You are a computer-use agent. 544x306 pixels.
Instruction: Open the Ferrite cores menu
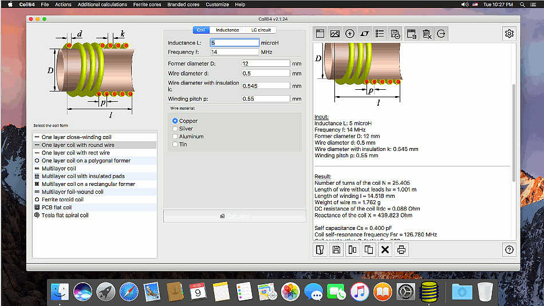point(147,5)
